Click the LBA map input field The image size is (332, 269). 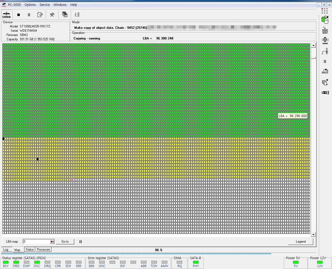pos(36,242)
